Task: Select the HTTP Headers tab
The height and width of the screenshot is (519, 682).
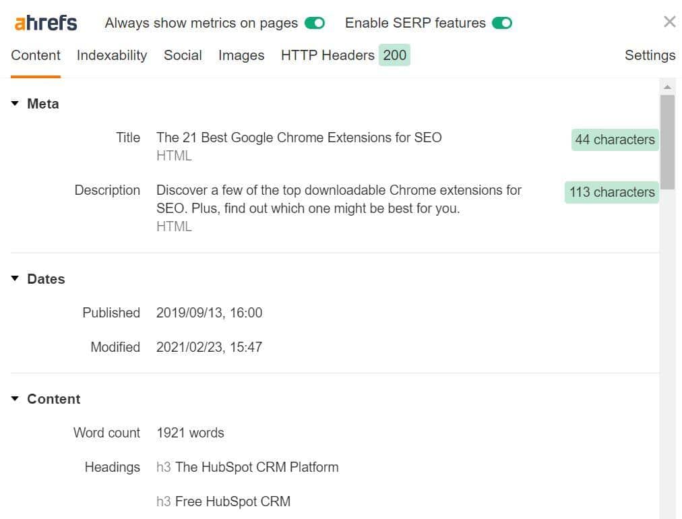Action: pos(328,55)
